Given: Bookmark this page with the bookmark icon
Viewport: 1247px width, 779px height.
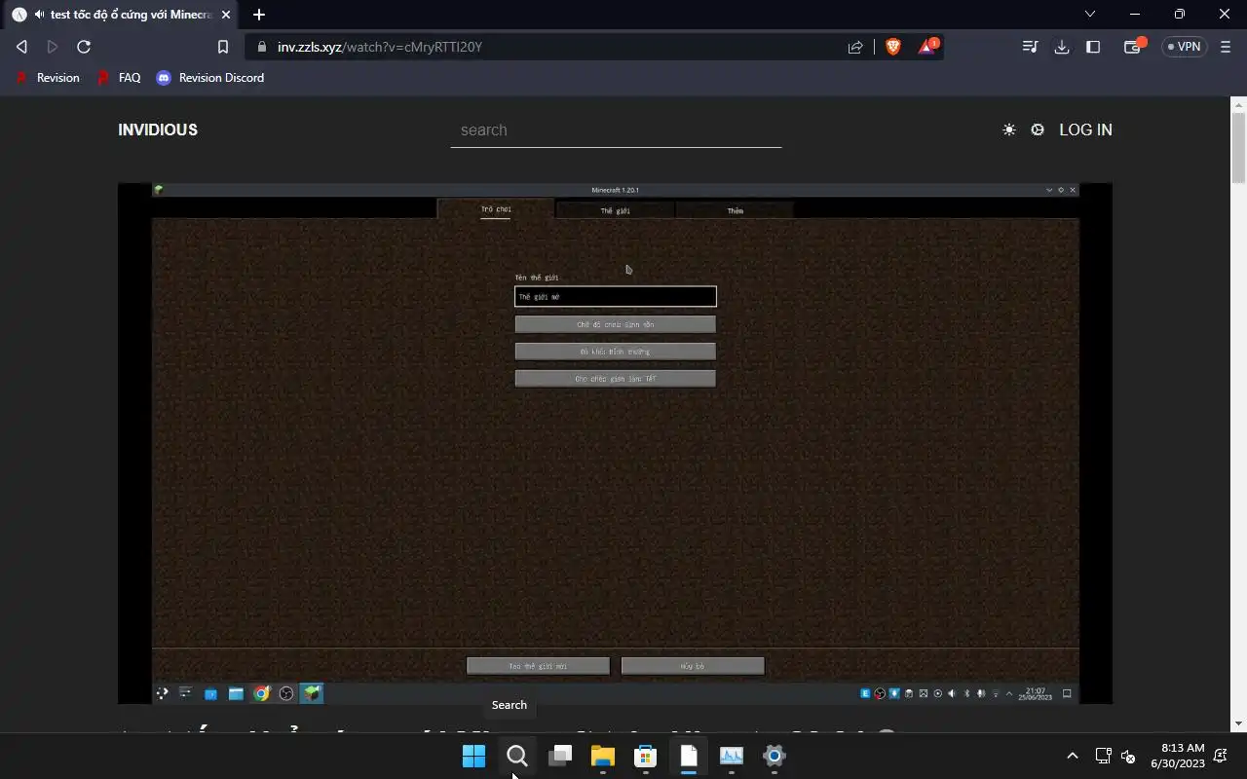Looking at the screenshot, I should [222, 47].
